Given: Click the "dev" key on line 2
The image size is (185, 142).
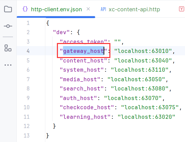Looking at the screenshot, I should point(61,32).
